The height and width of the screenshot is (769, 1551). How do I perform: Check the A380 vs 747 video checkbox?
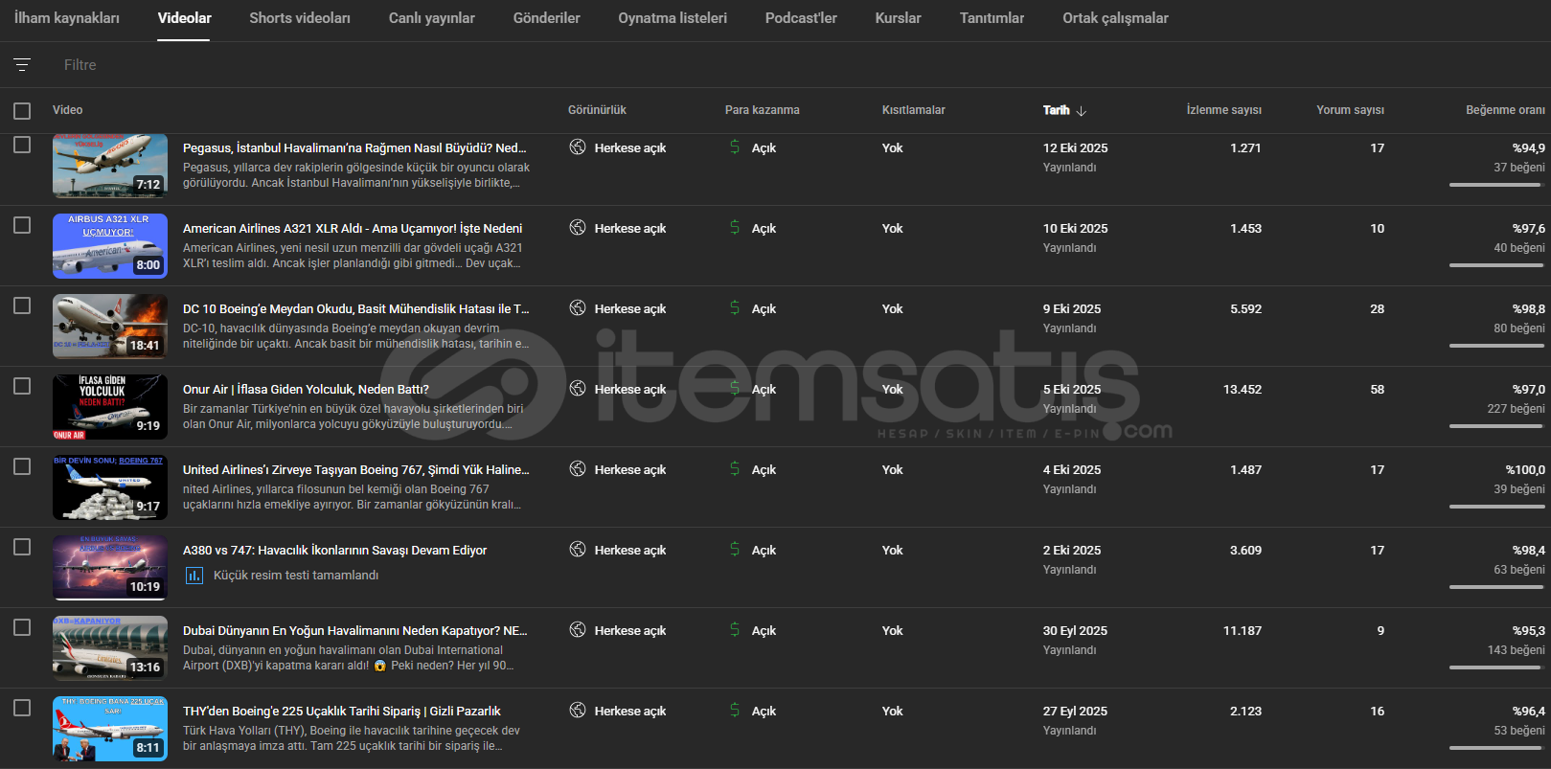click(x=22, y=547)
